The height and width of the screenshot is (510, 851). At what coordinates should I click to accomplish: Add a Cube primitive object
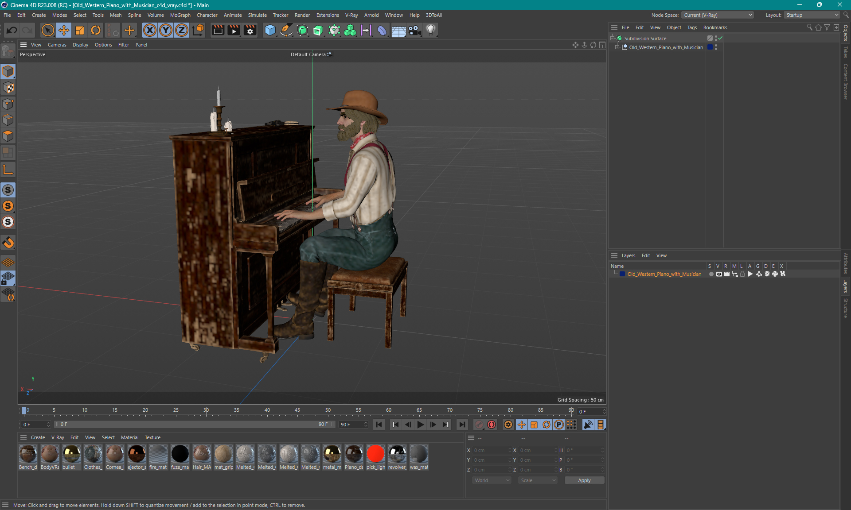click(x=270, y=30)
